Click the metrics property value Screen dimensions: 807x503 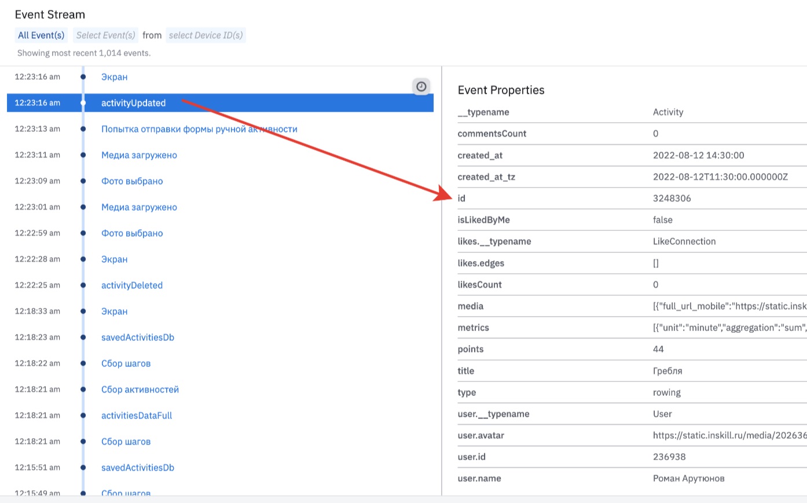point(729,328)
